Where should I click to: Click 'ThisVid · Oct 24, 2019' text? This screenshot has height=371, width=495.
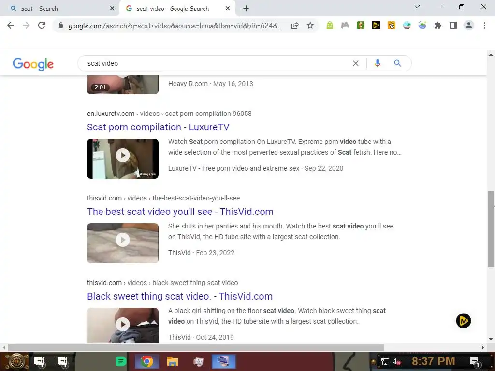pyautogui.click(x=201, y=338)
